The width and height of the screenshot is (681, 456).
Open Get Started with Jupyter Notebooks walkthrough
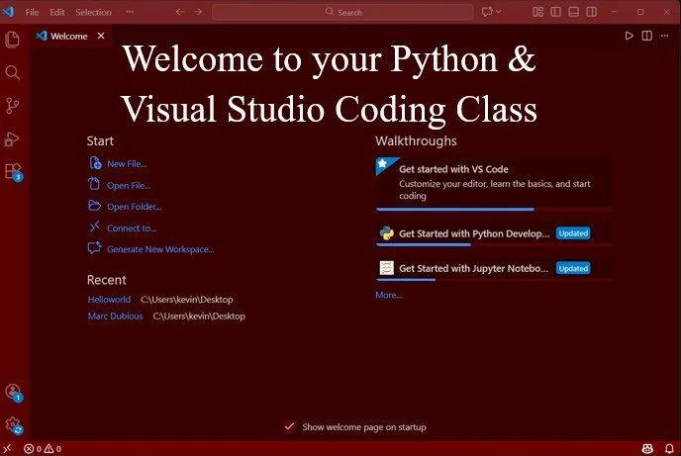tap(494, 269)
